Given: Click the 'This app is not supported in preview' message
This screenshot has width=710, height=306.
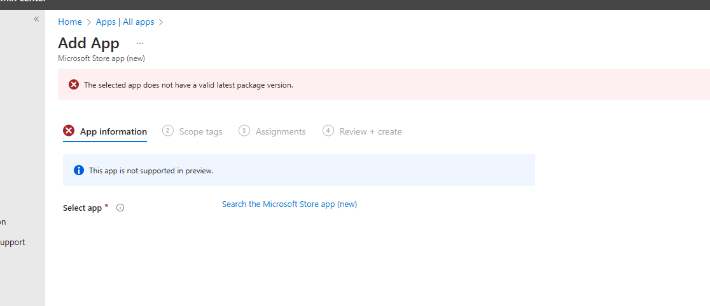Looking at the screenshot, I should point(151,171).
